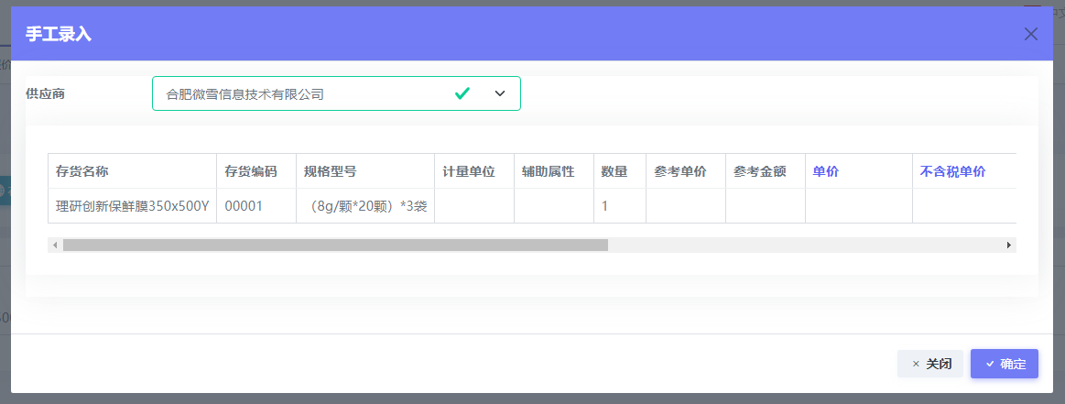Click the 手工录入 dialog title
Image resolution: width=1065 pixels, height=404 pixels.
pyautogui.click(x=59, y=34)
